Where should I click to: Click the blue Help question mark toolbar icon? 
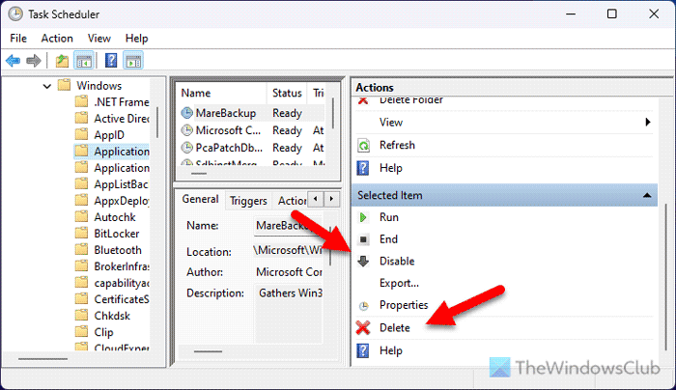(111, 61)
